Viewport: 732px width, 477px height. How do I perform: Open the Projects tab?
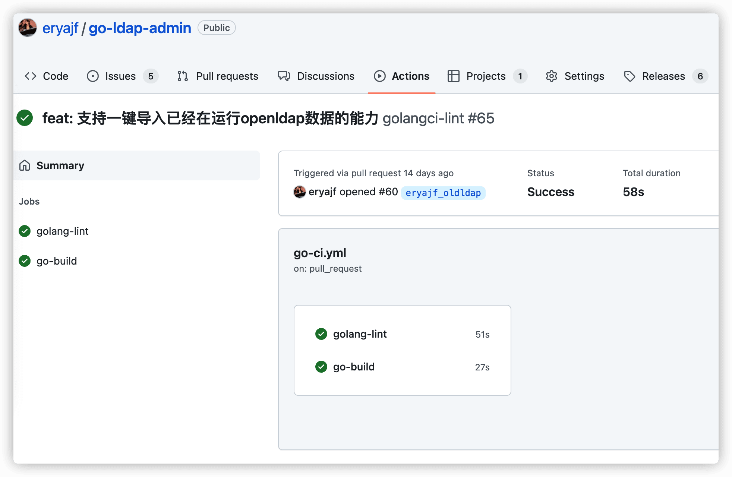pos(487,76)
